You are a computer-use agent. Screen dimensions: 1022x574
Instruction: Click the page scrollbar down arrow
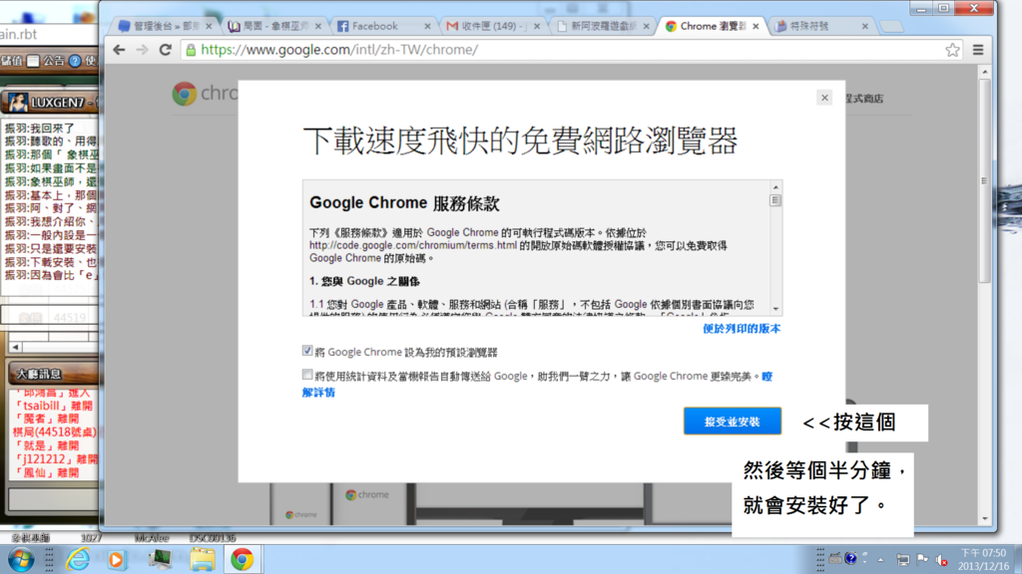coord(985,518)
